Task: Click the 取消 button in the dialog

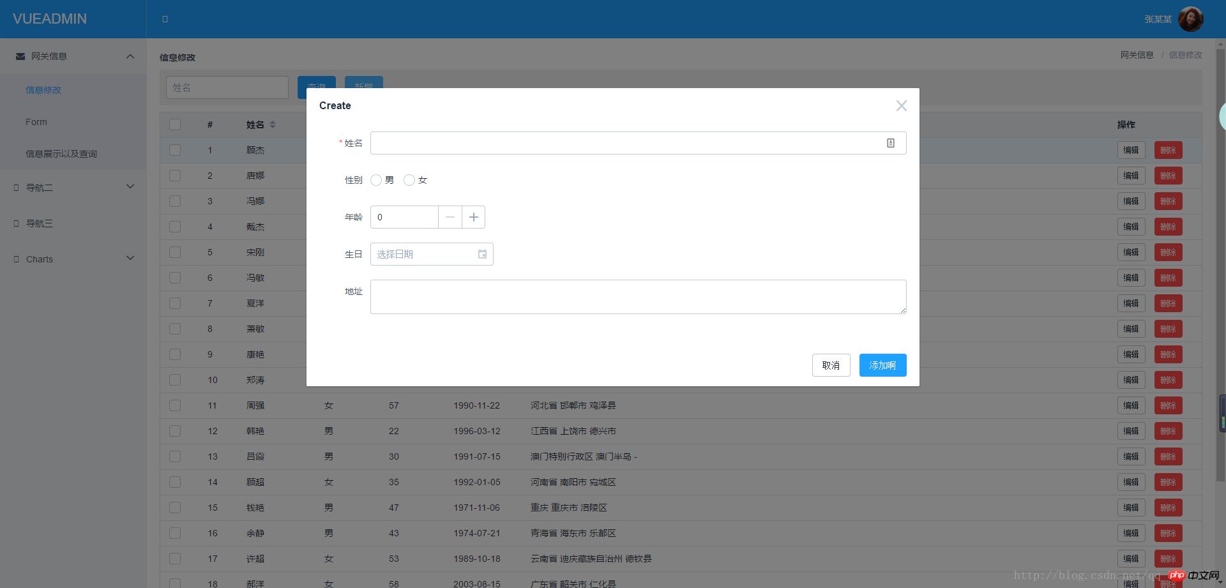Action: tap(831, 365)
